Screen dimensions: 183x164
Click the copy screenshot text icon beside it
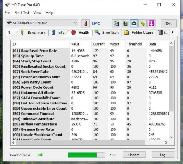click(125, 23)
